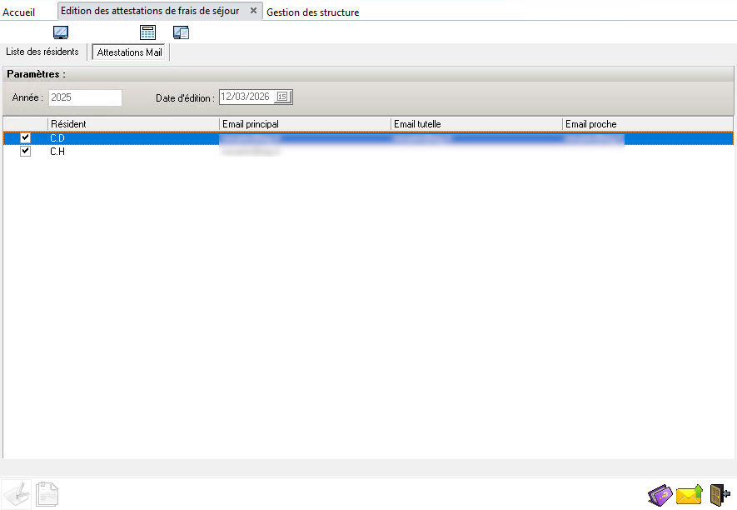Click the overlapping windows toolbar icon

[182, 33]
